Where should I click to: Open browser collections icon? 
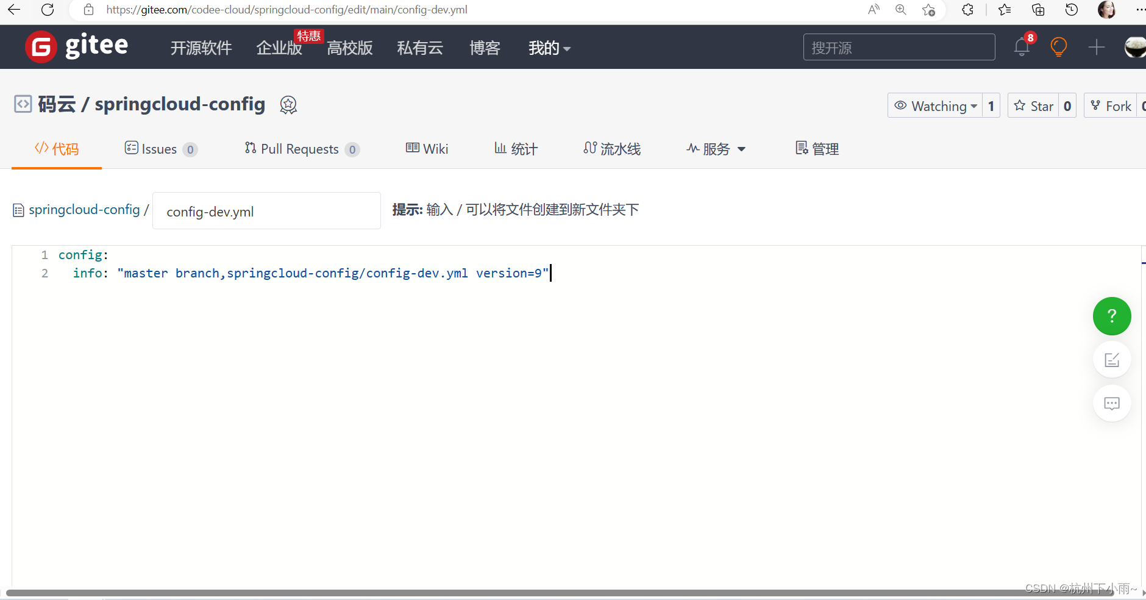1038,10
